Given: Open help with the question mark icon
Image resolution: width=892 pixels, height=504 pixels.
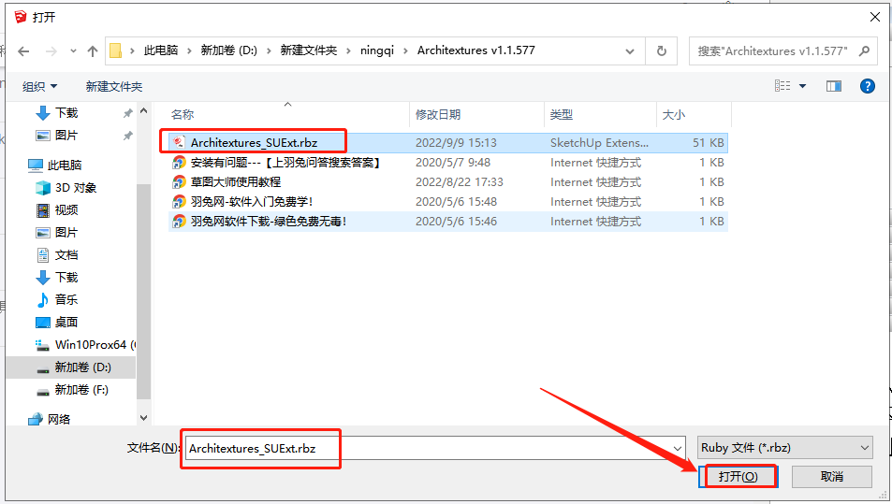Looking at the screenshot, I should click(x=867, y=86).
